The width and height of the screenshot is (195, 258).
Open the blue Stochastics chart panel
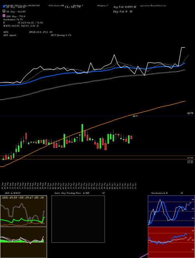(x=171, y=211)
